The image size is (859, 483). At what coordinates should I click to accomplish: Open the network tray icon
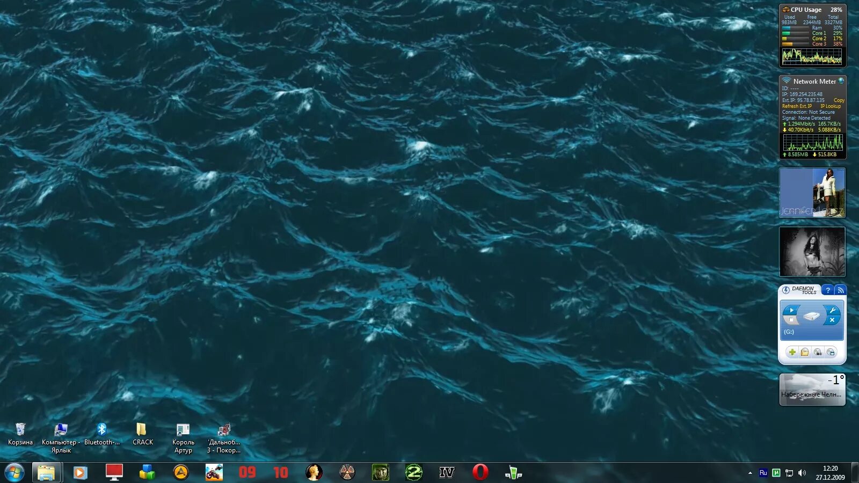click(x=789, y=473)
